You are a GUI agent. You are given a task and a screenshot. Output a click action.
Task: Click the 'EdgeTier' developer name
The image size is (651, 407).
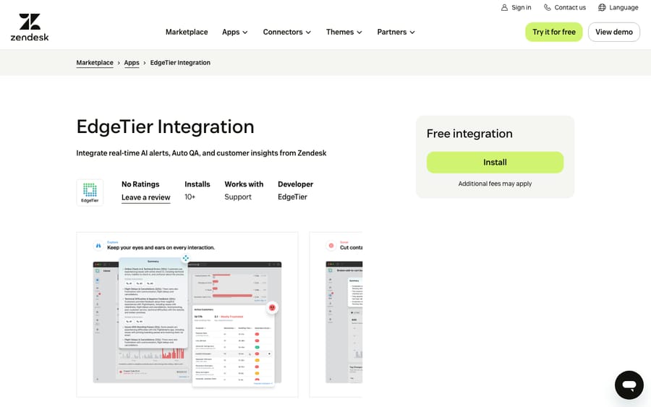[x=292, y=197]
